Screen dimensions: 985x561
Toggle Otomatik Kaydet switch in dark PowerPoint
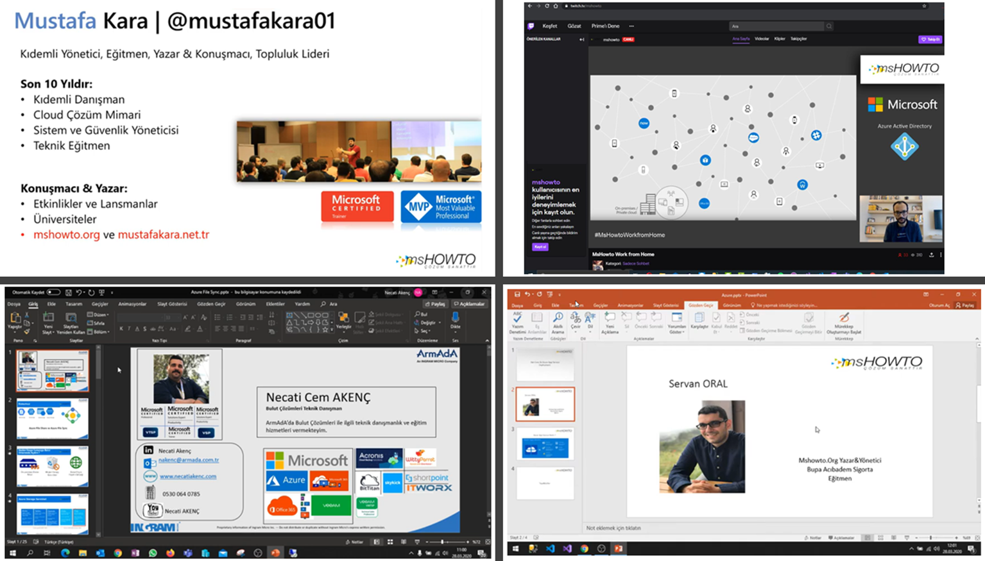tap(53, 292)
